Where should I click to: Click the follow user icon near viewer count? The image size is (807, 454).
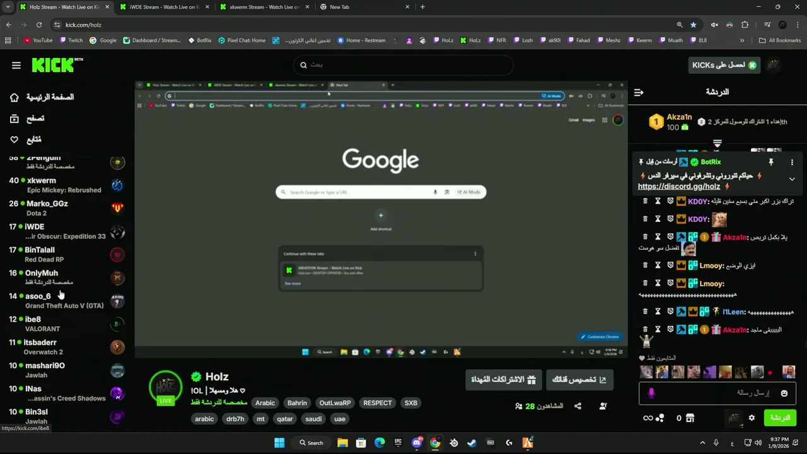(603, 406)
